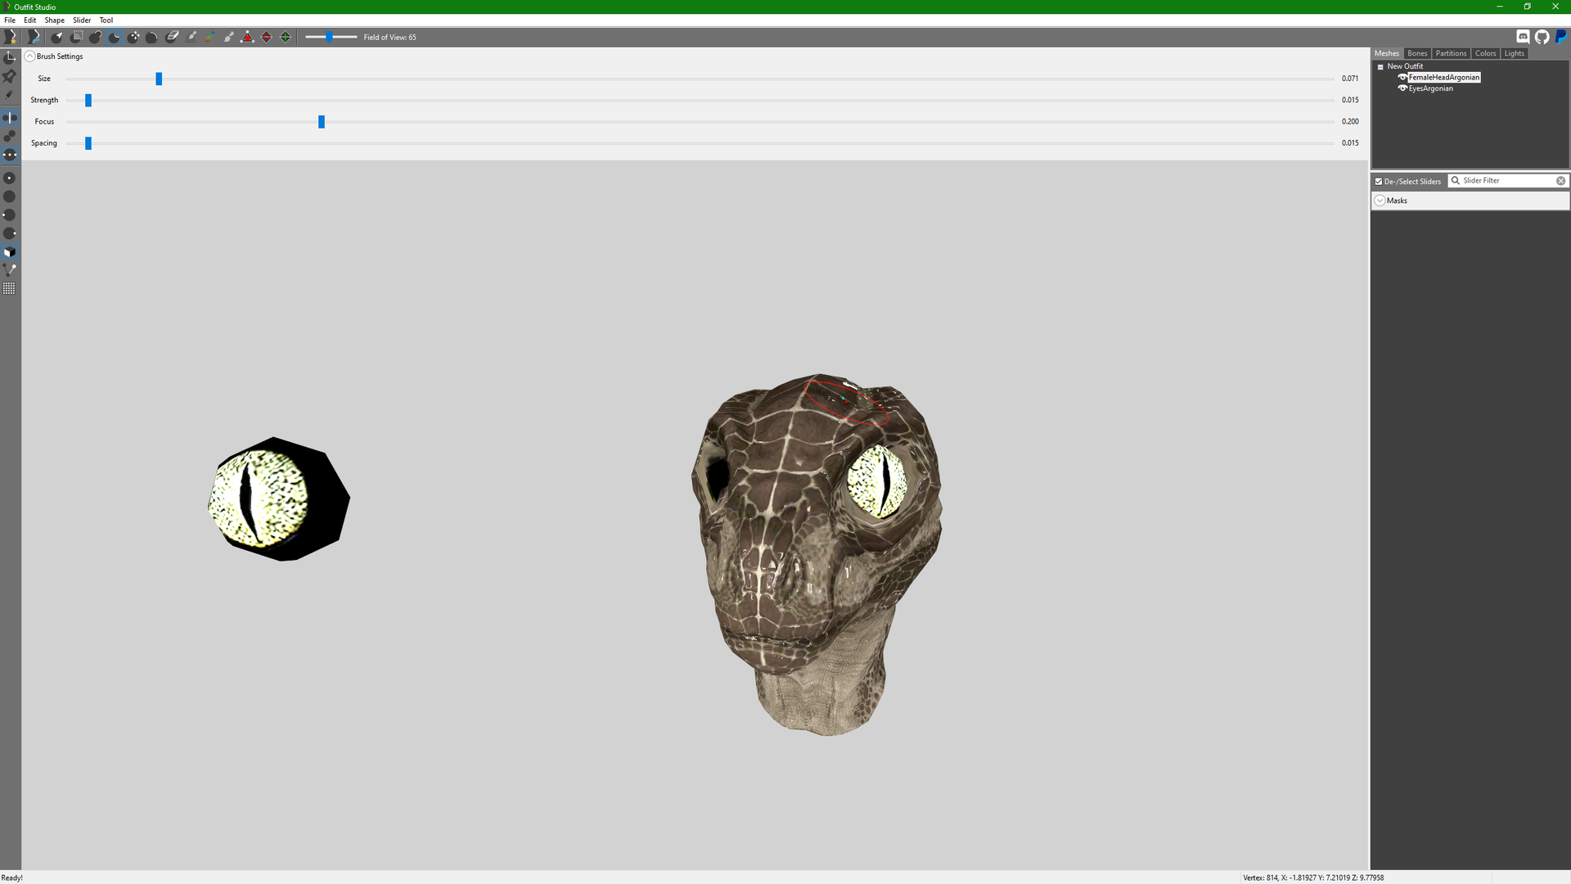The image size is (1571, 884).
Task: Click the brush Strength slider handle
Action: coord(88,100)
